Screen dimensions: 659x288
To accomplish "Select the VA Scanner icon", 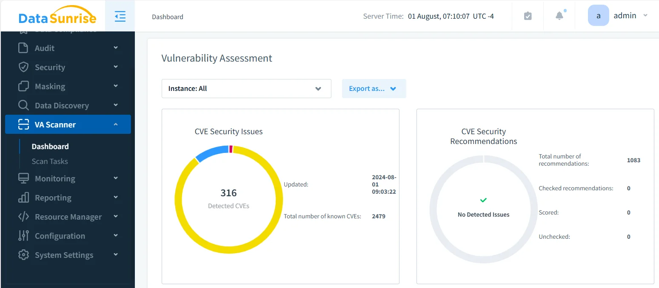I will tap(23, 124).
